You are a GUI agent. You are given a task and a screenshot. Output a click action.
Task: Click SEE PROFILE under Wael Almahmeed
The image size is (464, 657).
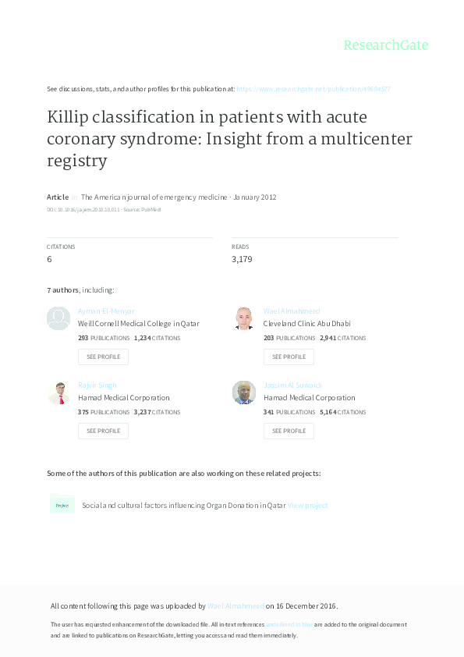coord(289,357)
